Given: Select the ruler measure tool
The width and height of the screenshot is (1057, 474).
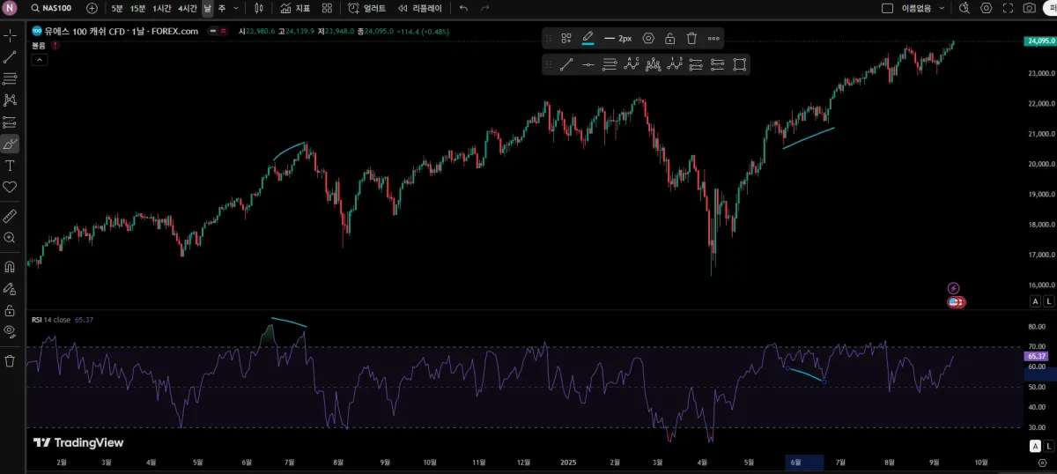Looking at the screenshot, I should tap(10, 216).
